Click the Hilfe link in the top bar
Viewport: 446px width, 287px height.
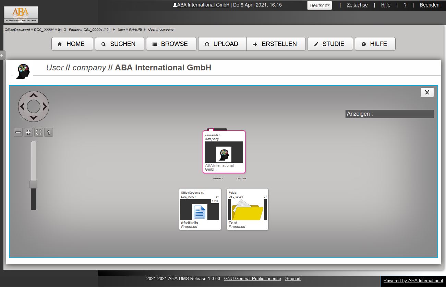click(386, 5)
